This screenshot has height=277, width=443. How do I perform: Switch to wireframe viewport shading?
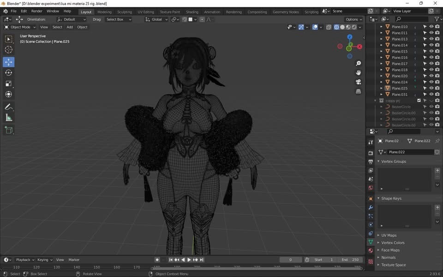tap(336, 27)
